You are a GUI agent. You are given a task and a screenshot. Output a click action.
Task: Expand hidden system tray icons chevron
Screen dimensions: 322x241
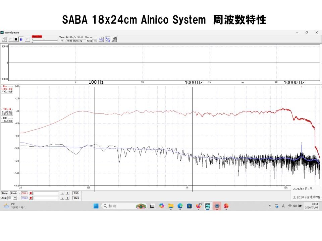[x=270, y=206]
